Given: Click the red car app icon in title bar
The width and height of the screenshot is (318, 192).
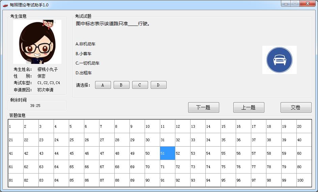Looking at the screenshot, I should (x=5, y=5).
